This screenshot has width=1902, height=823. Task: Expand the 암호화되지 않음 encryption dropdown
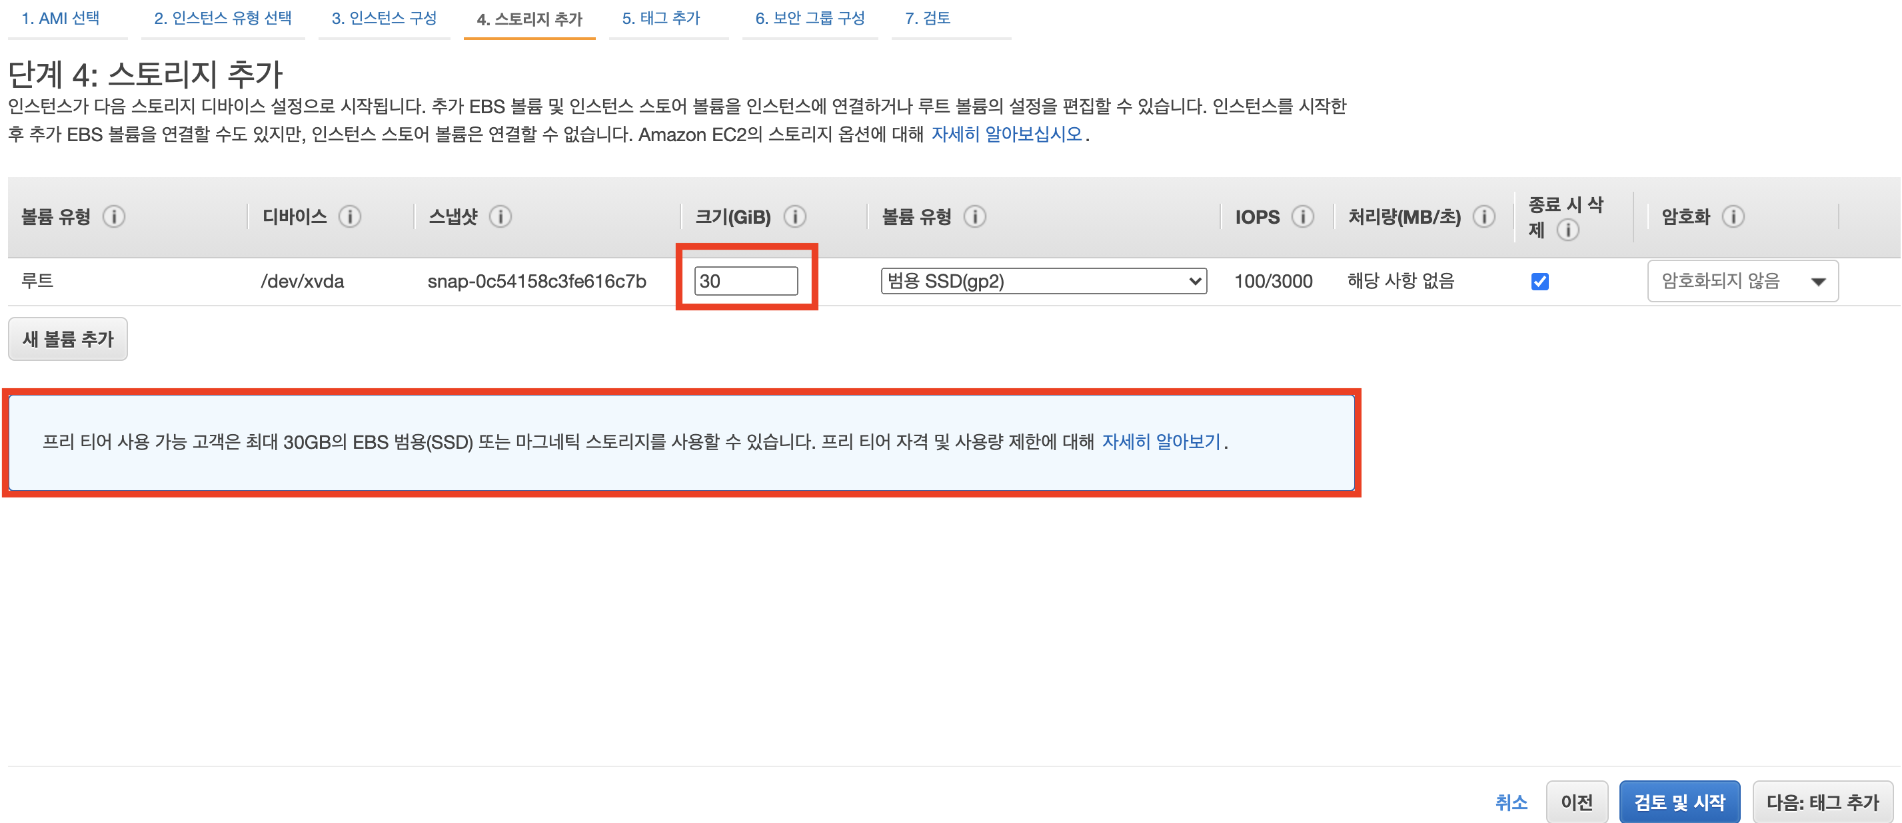click(x=1743, y=281)
